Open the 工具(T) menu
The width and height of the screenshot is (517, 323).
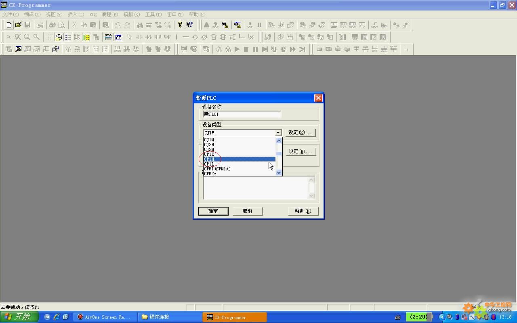pos(153,15)
